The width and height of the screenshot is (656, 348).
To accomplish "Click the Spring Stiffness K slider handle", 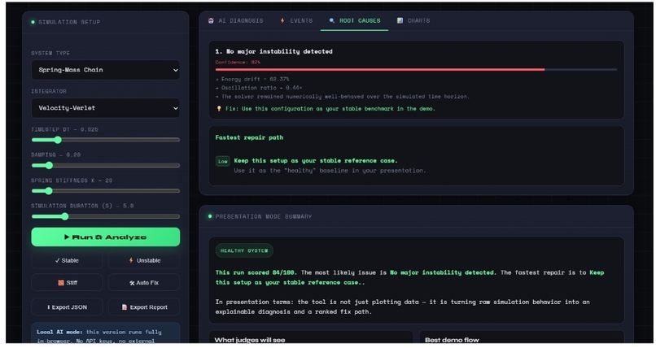I will [x=49, y=191].
